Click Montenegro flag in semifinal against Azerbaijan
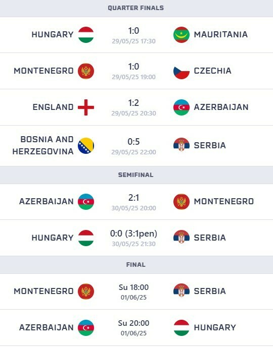Viewport: 273px width, 348px height. (181, 202)
